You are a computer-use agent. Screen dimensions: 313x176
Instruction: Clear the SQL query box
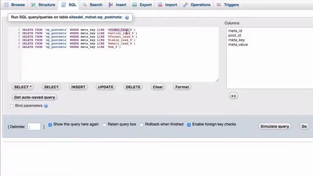[x=157, y=87]
